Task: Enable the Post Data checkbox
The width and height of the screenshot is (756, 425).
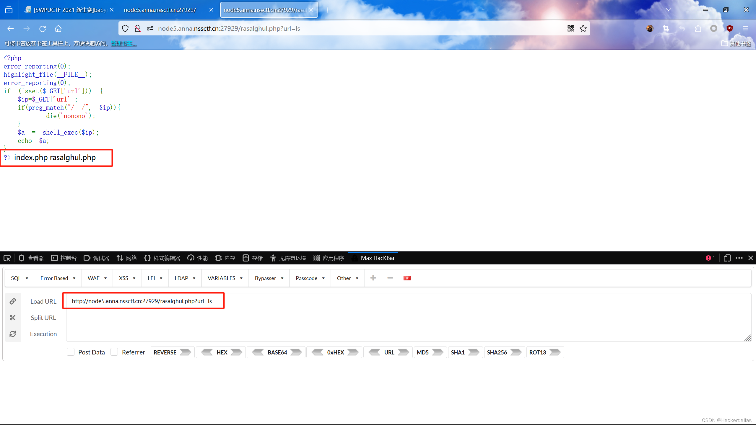Action: tap(71, 352)
